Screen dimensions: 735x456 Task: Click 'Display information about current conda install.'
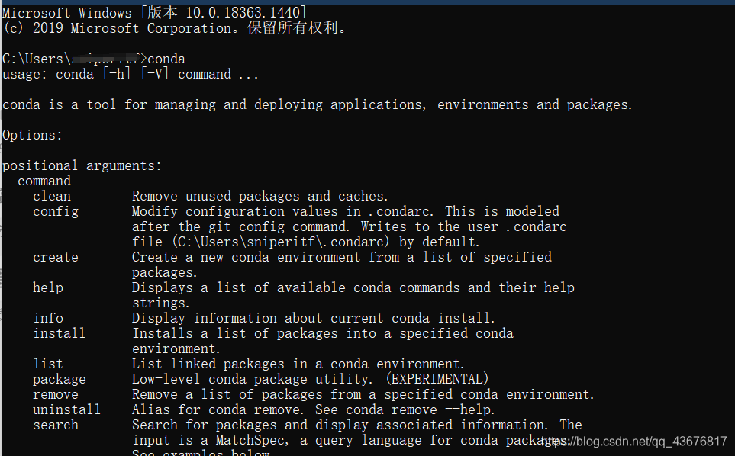pyautogui.click(x=314, y=318)
